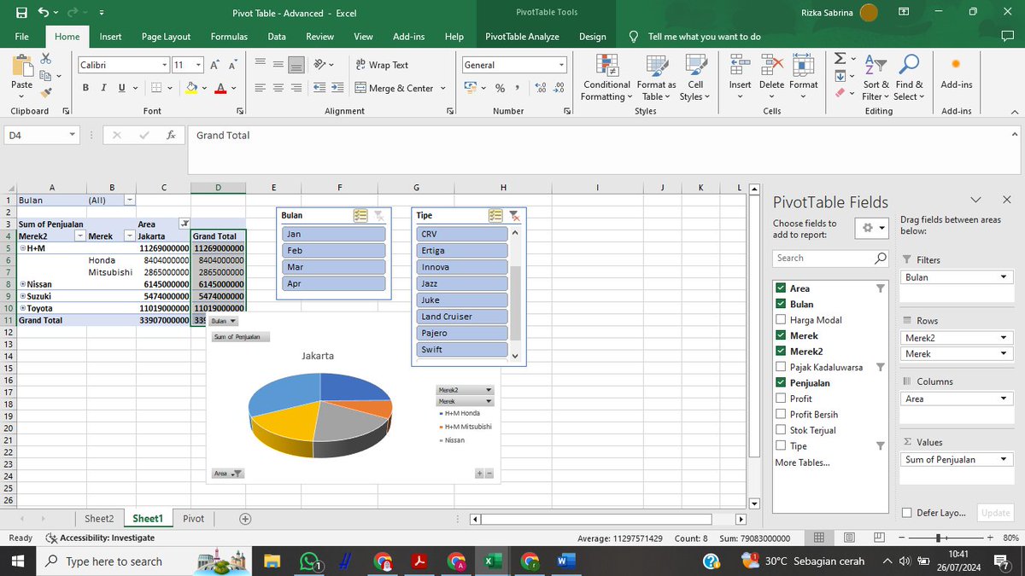Click More Tables link
This screenshot has height=576, width=1025.
[x=802, y=463]
